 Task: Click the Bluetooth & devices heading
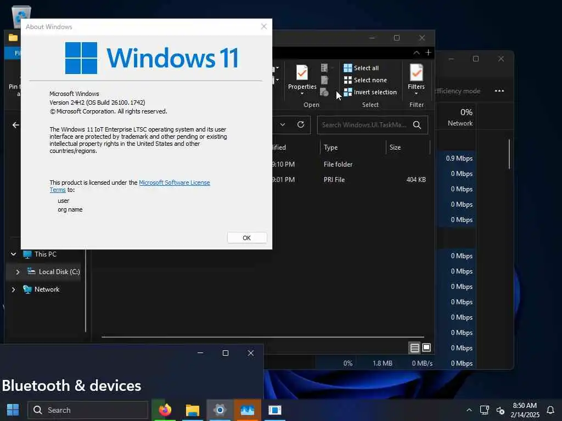(x=71, y=385)
